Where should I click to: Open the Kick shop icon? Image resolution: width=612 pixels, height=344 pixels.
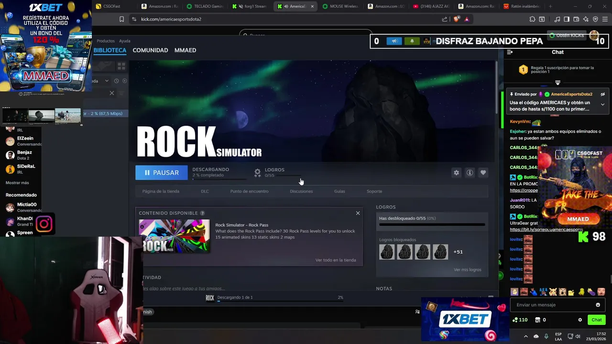click(537, 320)
